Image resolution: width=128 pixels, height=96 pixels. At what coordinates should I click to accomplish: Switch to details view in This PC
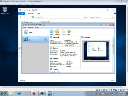tap(112, 81)
